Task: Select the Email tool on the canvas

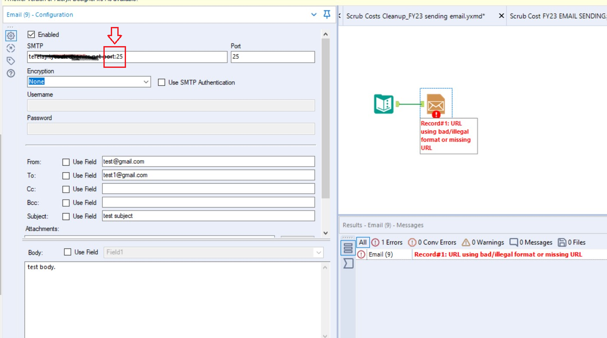Action: coord(436,102)
